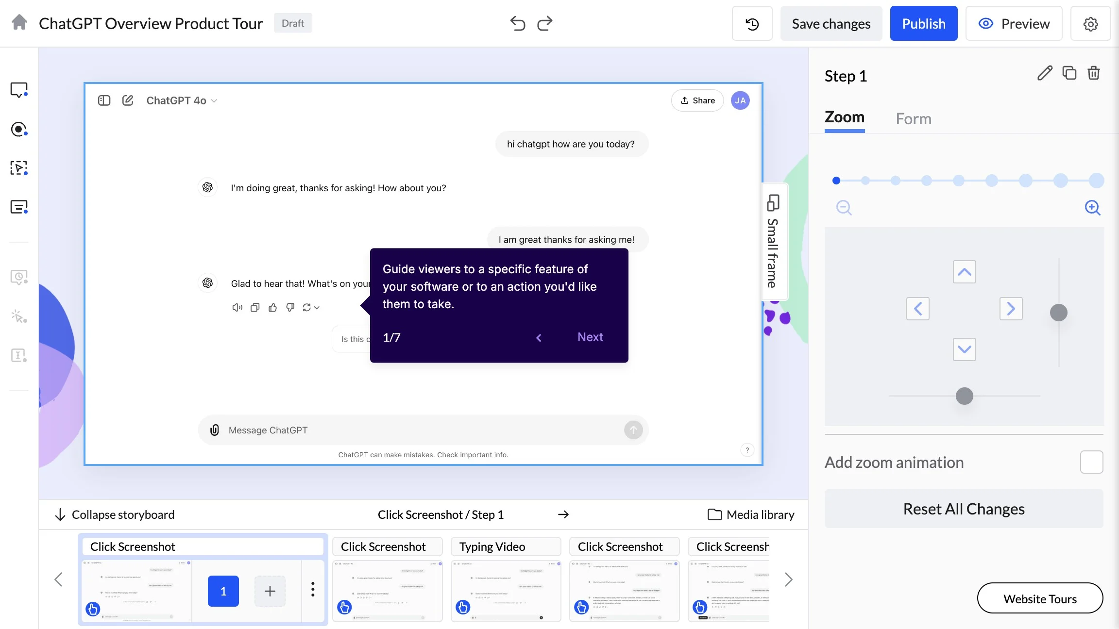Image resolution: width=1119 pixels, height=629 pixels.
Task: Click Save changes
Action: [831, 23]
